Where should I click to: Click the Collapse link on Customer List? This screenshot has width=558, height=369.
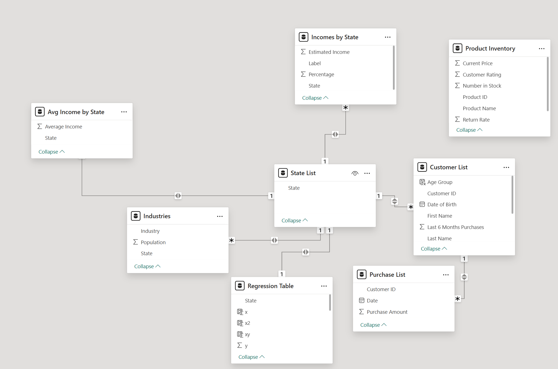(x=433, y=248)
